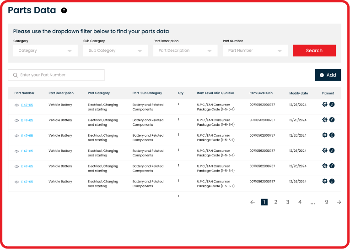Expand the Part Description dropdown filter
The height and width of the screenshot is (249, 350).
(x=185, y=50)
